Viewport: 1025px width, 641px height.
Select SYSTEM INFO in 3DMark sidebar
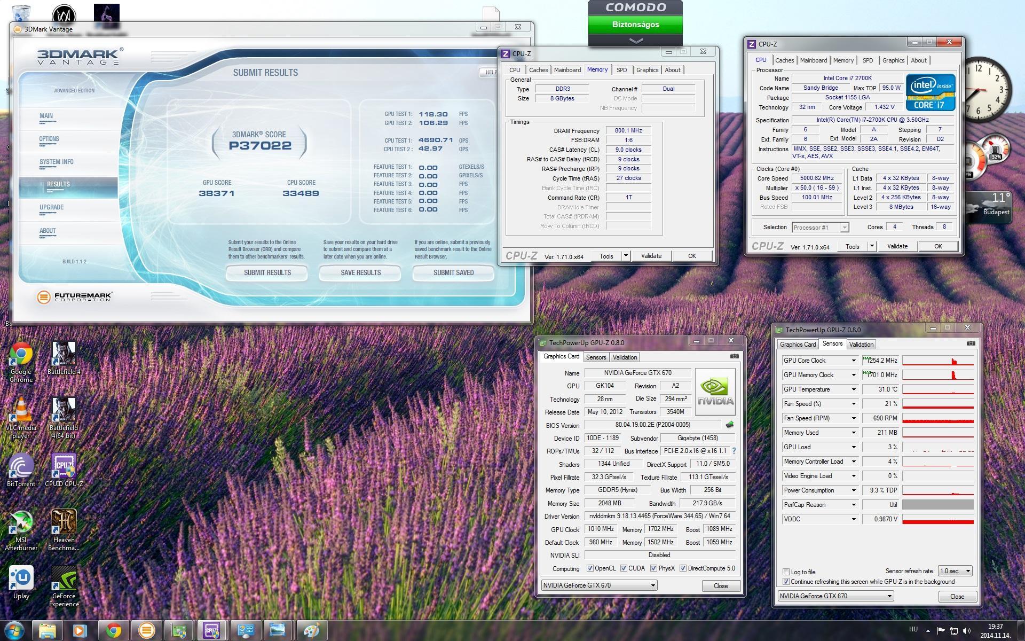point(57,162)
